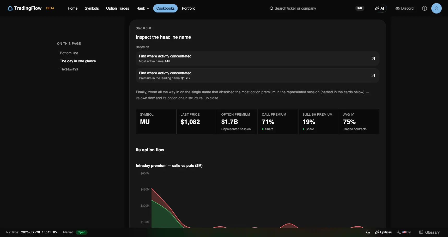Click the 19% bullish premium value

pos(309,122)
